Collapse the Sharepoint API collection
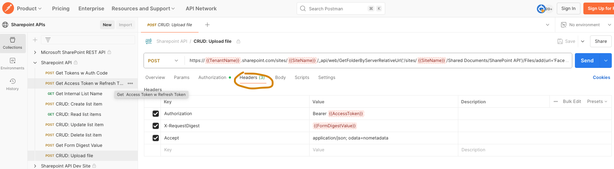This screenshot has width=614, height=169. pos(35,63)
